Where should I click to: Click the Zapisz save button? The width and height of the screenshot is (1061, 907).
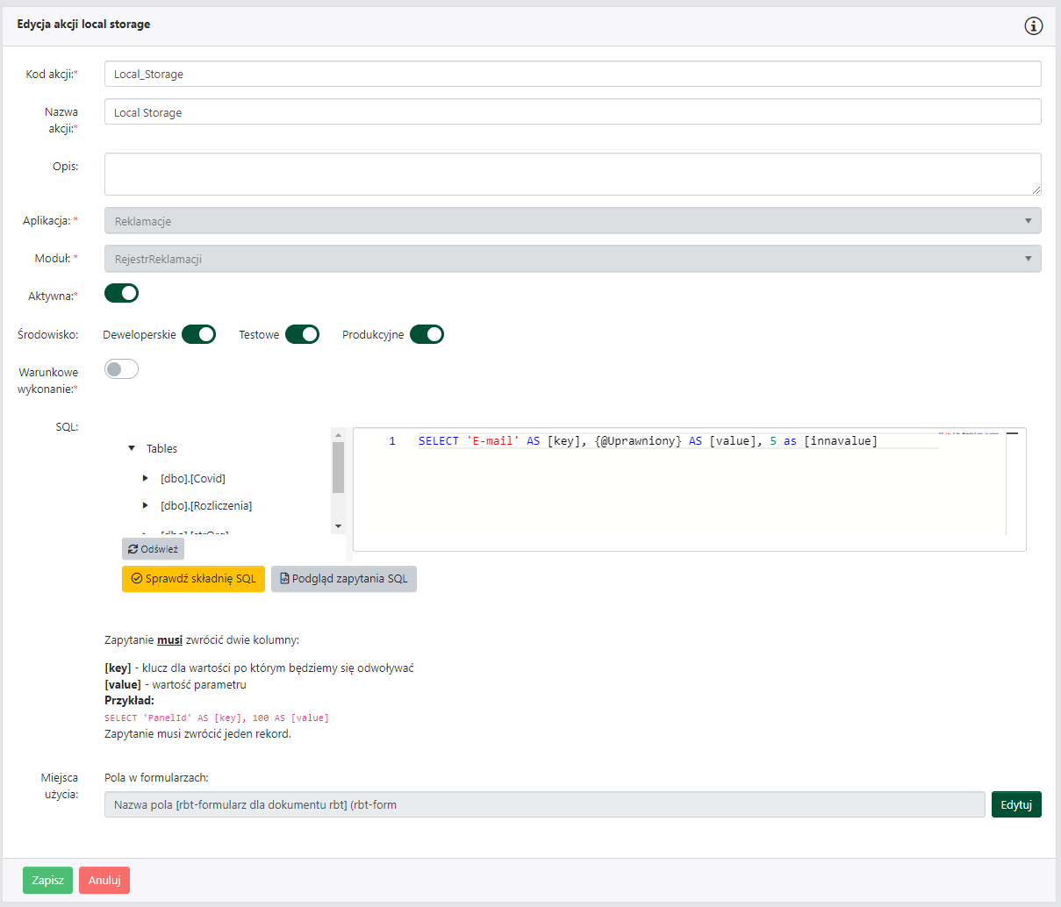pos(47,880)
